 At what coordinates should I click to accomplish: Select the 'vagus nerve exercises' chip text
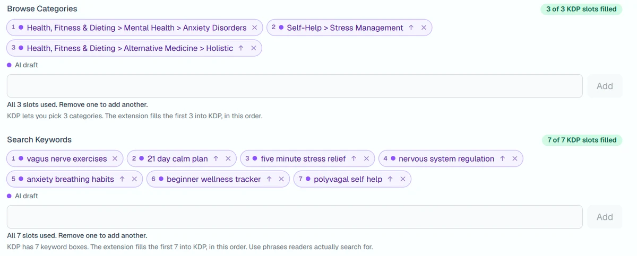[66, 158]
